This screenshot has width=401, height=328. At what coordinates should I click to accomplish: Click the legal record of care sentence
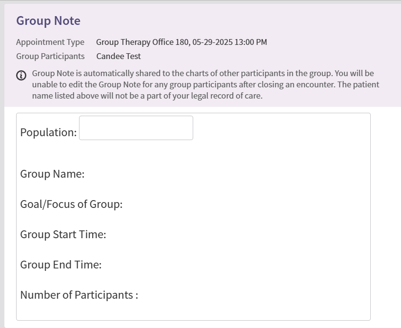tap(146, 96)
